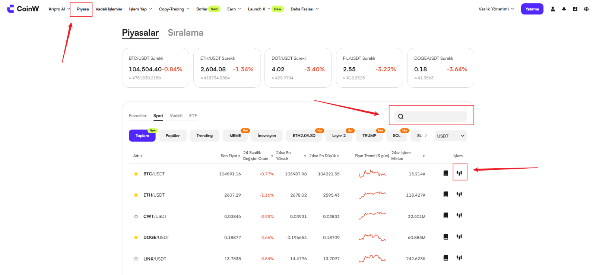Open the book icon for BTC/USDT
Image resolution: width=596 pixels, height=275 pixels.
(x=446, y=173)
